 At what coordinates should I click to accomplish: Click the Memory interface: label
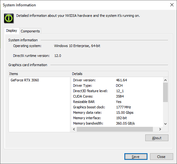pos(87,118)
